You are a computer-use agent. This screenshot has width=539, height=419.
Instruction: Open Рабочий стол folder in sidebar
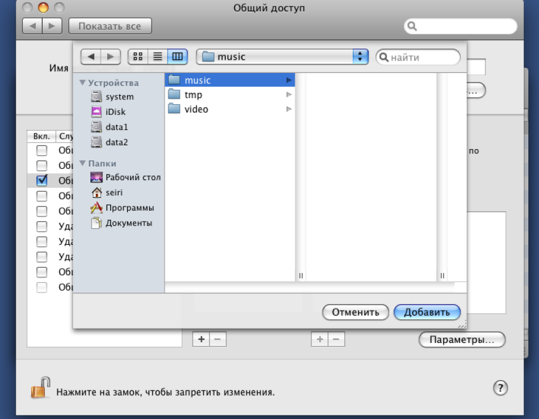tap(126, 178)
